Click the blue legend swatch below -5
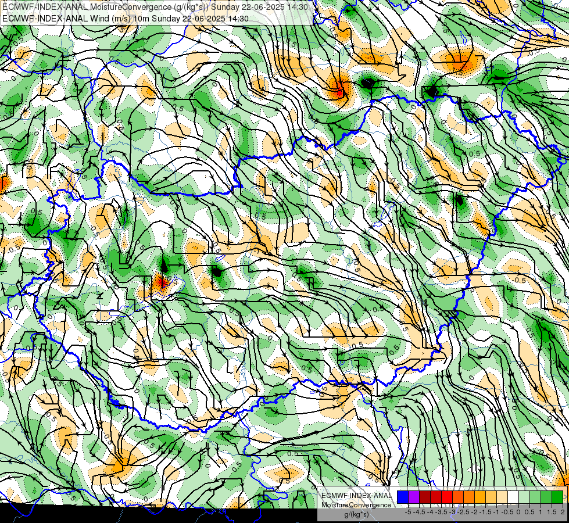Screen dimensions: 569x523 [403, 497]
